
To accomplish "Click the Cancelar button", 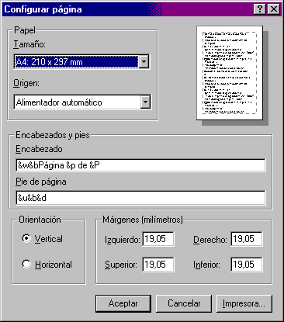I will (184, 303).
